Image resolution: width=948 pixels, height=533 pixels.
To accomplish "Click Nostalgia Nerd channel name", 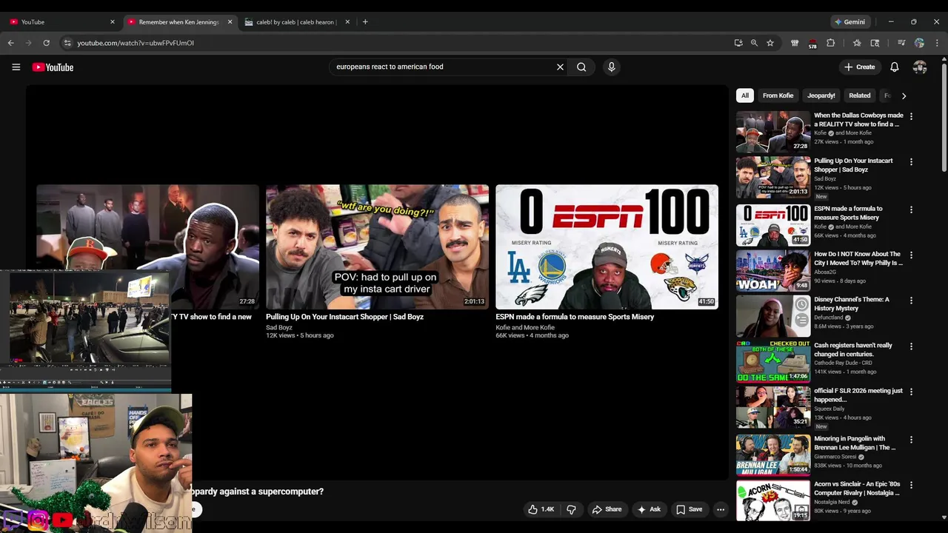I will [x=832, y=501].
